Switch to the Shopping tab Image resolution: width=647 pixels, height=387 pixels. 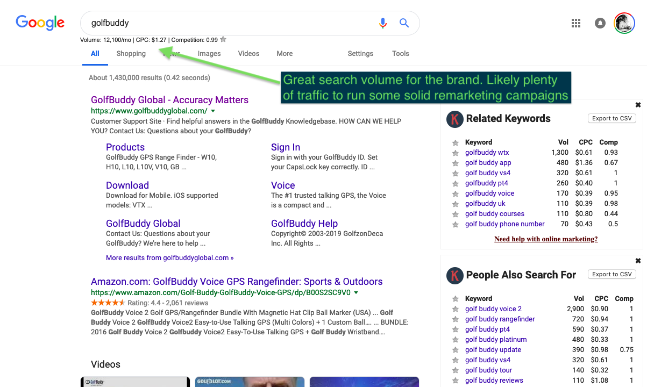tap(131, 54)
